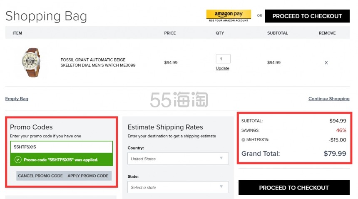The height and width of the screenshot is (199, 358).
Task: Focus the promo code text field
Action: [x=61, y=147]
